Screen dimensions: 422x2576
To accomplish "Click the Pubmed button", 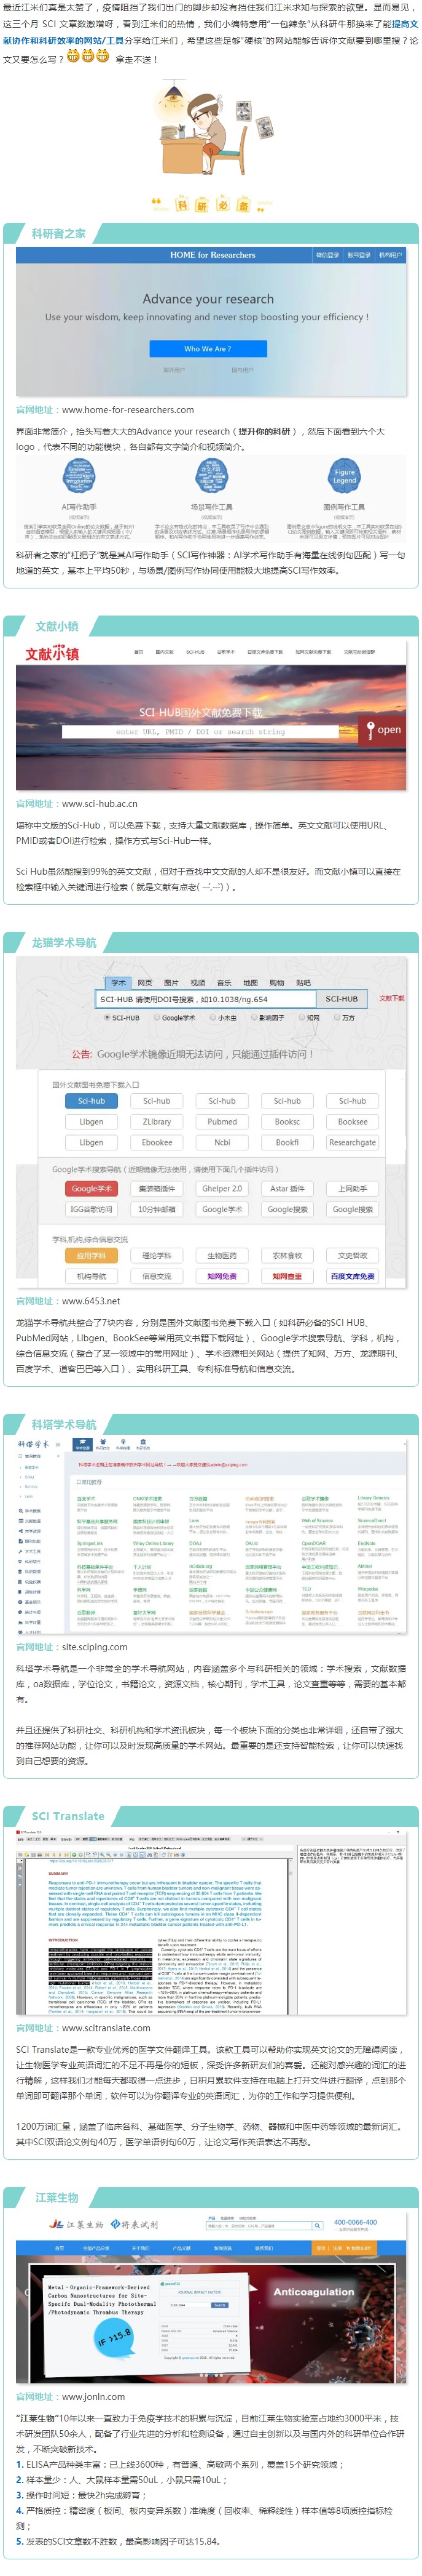I will click(x=222, y=1121).
